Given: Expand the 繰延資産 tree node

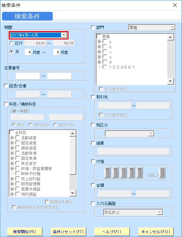Looking at the screenshot, I should point(12,148).
